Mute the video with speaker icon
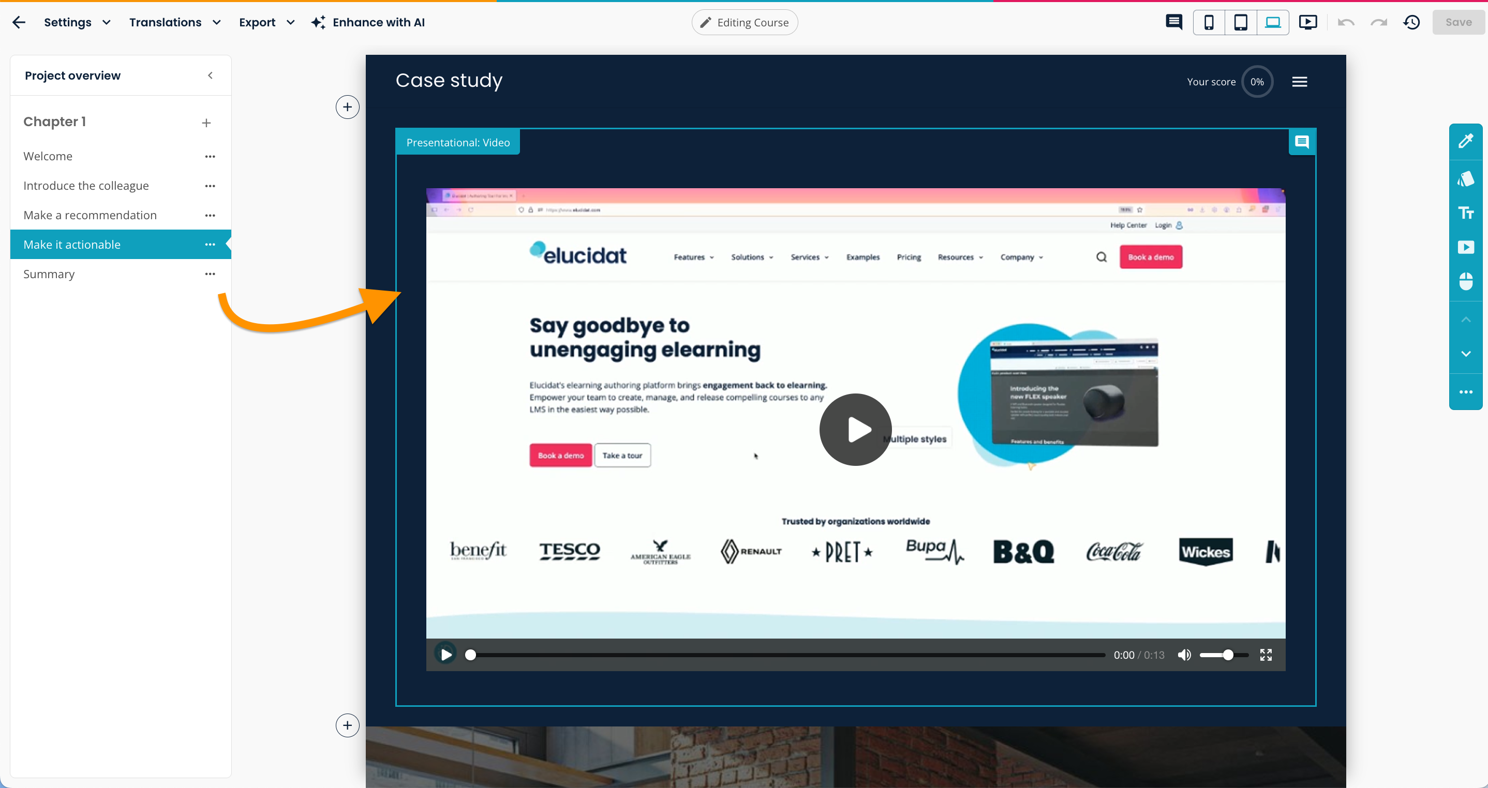 [x=1184, y=655]
